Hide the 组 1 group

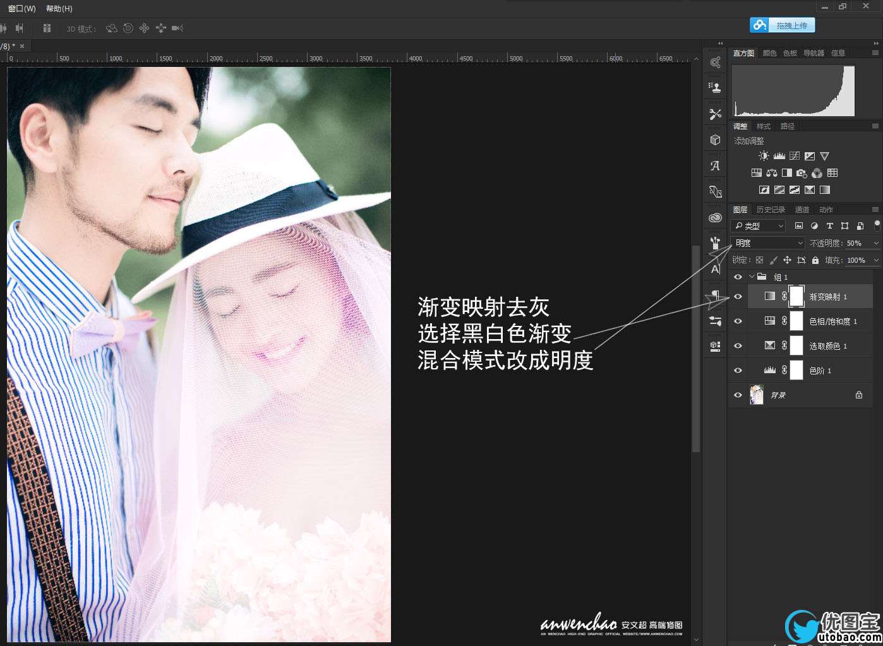click(738, 277)
